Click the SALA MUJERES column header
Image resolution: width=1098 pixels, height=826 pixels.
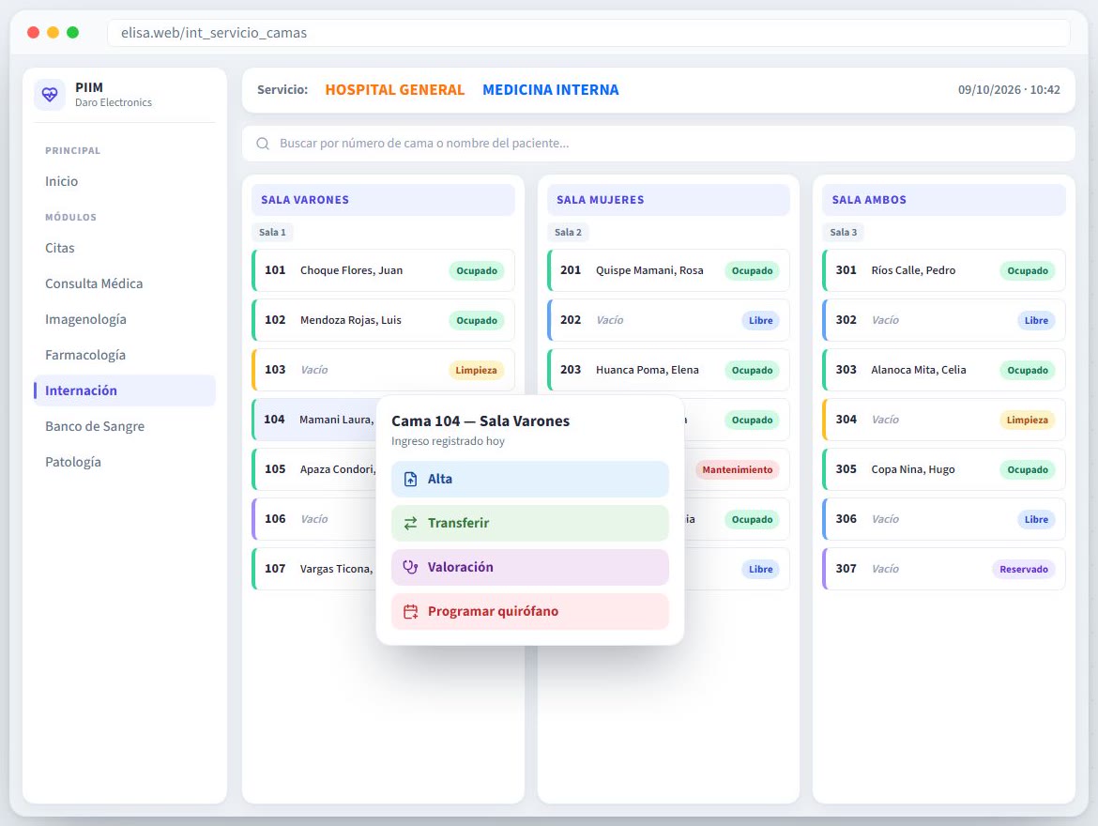tap(668, 200)
